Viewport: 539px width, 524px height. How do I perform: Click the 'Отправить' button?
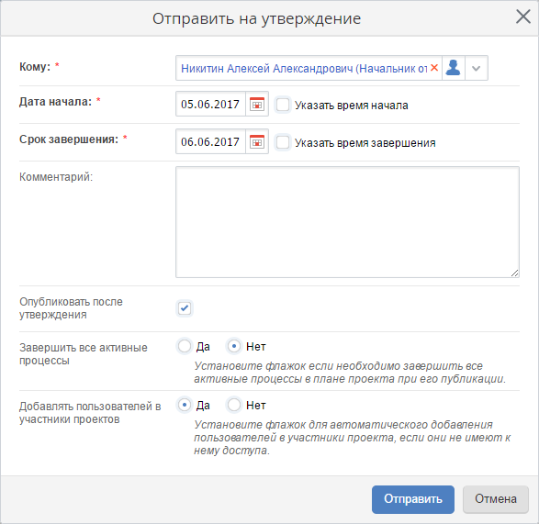point(413,499)
